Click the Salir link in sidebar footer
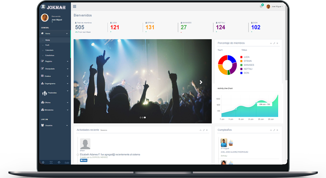Screen dimensions: 326x178 (67, 163)
